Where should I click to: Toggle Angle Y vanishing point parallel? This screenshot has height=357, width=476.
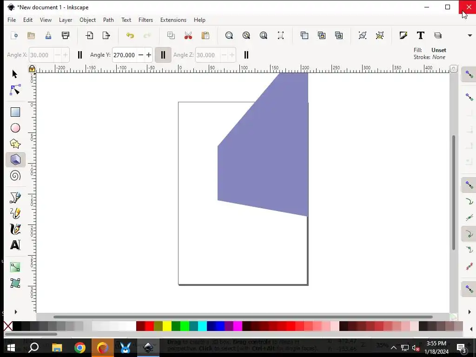163,55
